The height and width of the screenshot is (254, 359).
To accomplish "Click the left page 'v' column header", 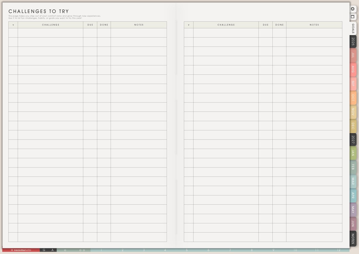I will pos(13,25).
